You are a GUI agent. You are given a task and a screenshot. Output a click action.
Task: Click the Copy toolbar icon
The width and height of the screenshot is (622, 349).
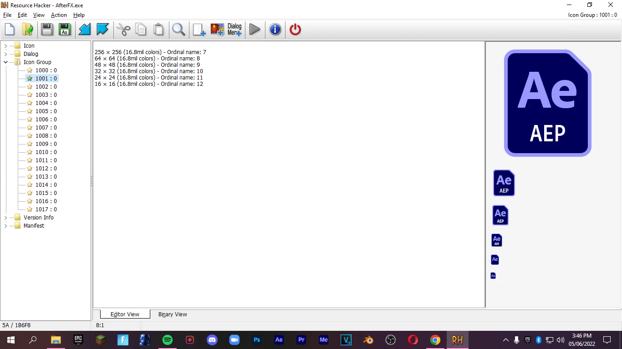[141, 30]
